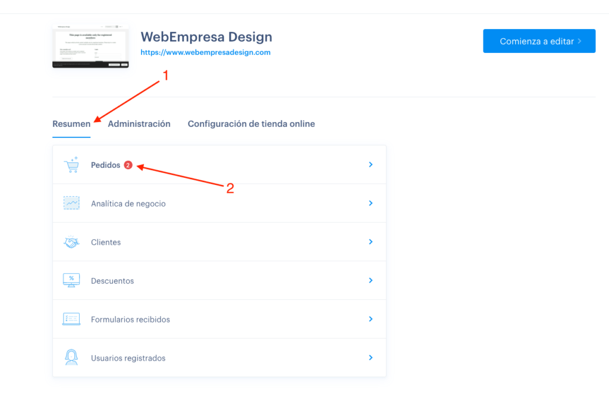Expand the Pedidos row chevron
609x410 pixels.
(371, 165)
